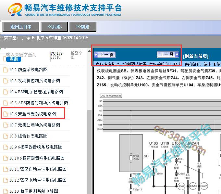Viewport: 221px width, 194px height.
Task: Open 10.12 双区电动空调系统电路图
Action: [38, 180]
